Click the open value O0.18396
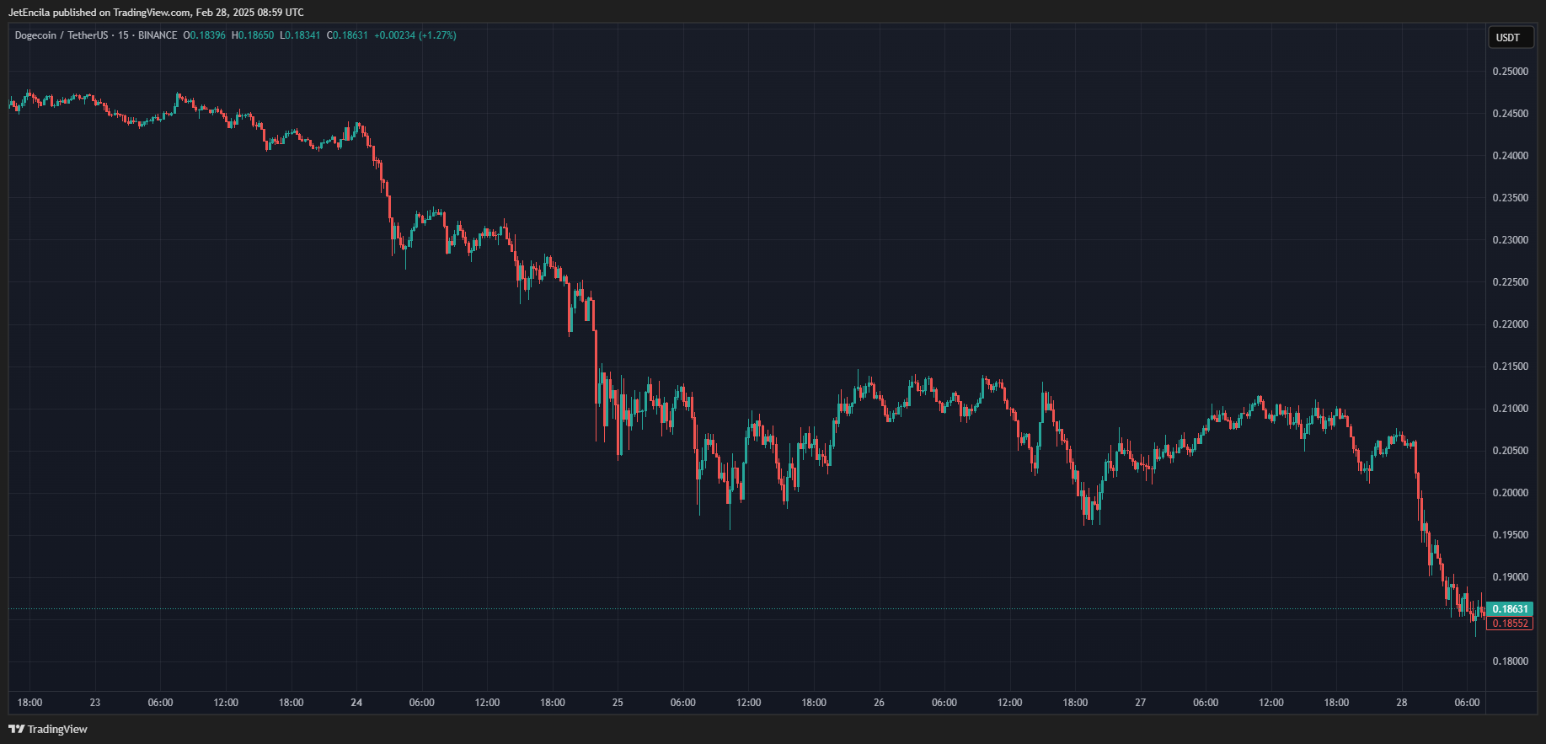 click(204, 35)
